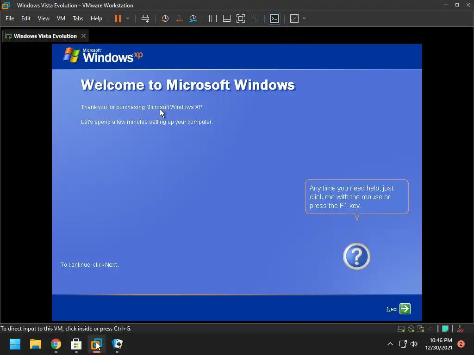Open the VM menu

pos(61,18)
